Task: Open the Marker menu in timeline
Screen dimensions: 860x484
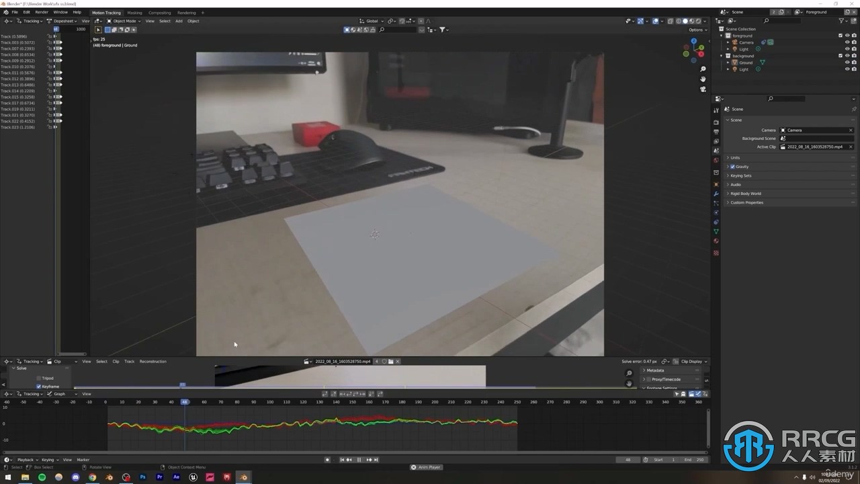Action: coord(83,460)
